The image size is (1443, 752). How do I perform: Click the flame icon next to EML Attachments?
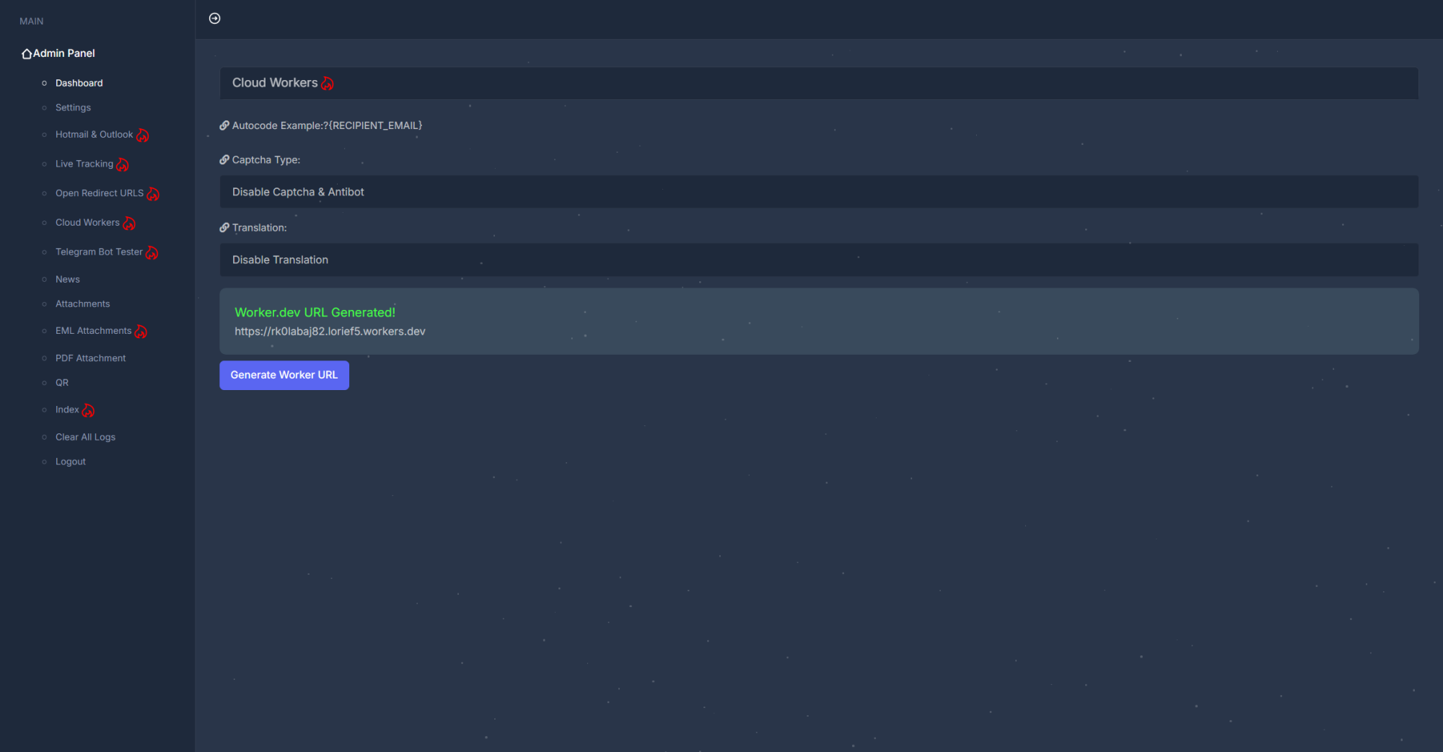(141, 332)
